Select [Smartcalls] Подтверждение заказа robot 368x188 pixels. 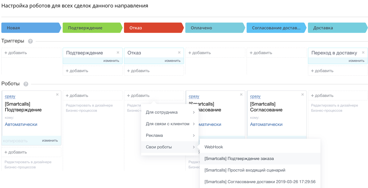239,159
